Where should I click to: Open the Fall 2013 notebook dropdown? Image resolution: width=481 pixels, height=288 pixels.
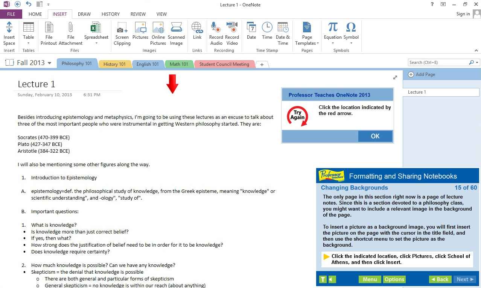(x=49, y=63)
